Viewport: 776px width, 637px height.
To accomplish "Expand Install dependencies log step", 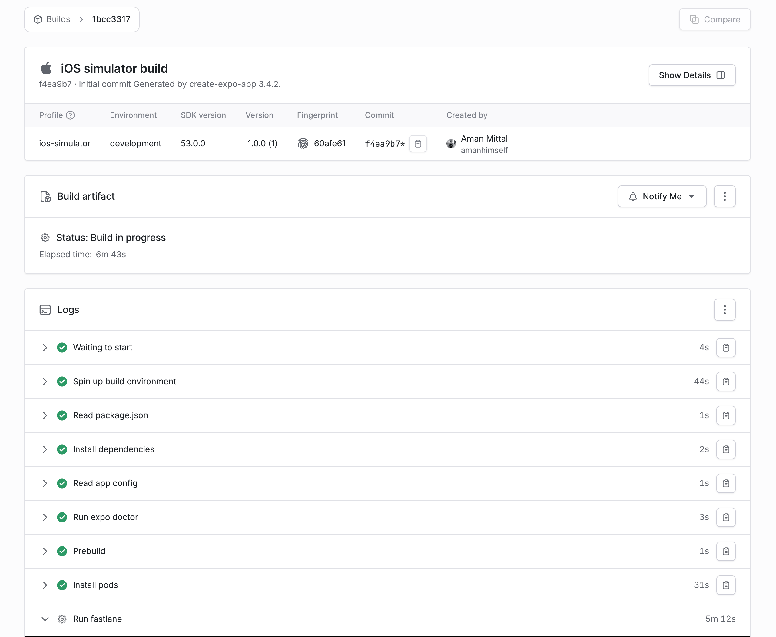I will pos(45,449).
